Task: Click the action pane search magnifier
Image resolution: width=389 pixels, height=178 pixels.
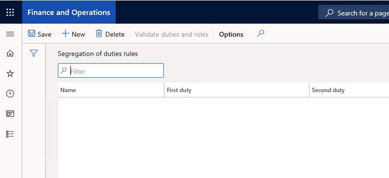Action: click(x=261, y=33)
